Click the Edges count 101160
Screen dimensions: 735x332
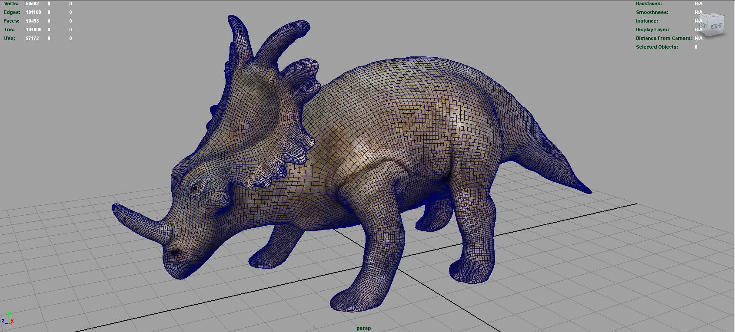33,12
